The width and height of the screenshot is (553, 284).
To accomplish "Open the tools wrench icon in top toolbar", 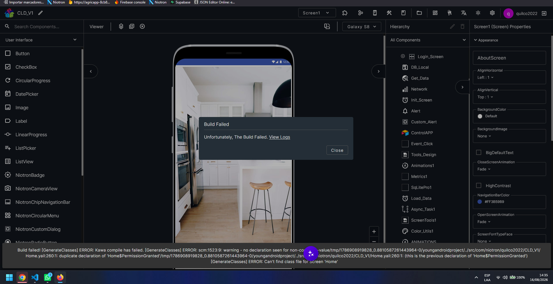I will pyautogui.click(x=389, y=13).
